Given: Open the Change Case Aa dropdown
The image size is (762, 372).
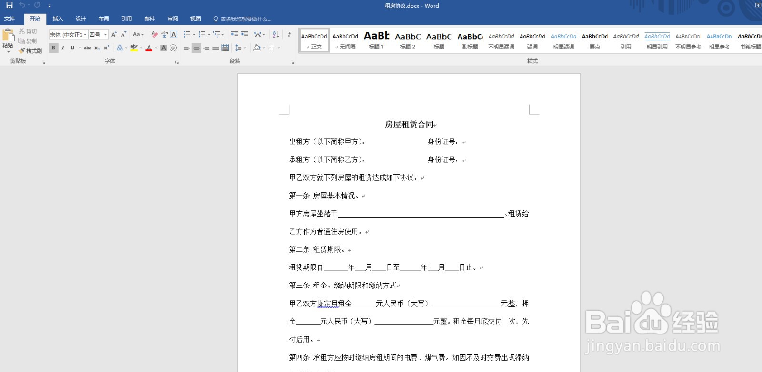Looking at the screenshot, I should coord(138,35).
